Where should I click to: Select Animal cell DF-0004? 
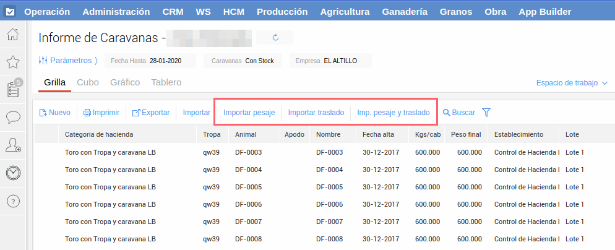[248, 170]
